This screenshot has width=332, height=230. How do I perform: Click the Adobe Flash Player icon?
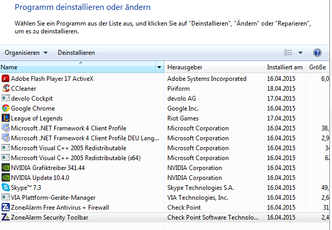(x=6, y=79)
